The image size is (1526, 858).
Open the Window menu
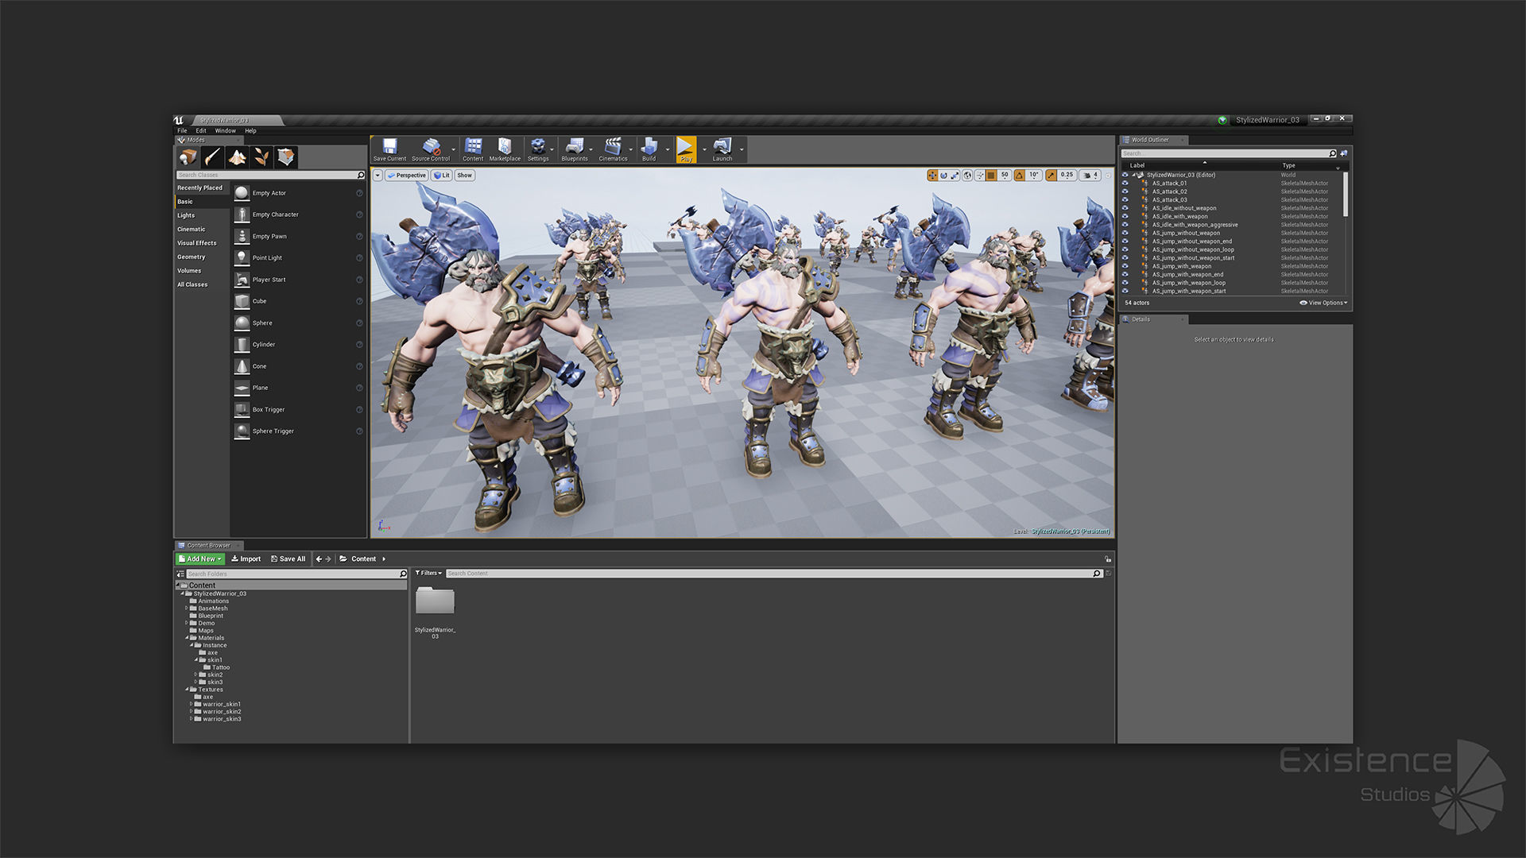[226, 131]
